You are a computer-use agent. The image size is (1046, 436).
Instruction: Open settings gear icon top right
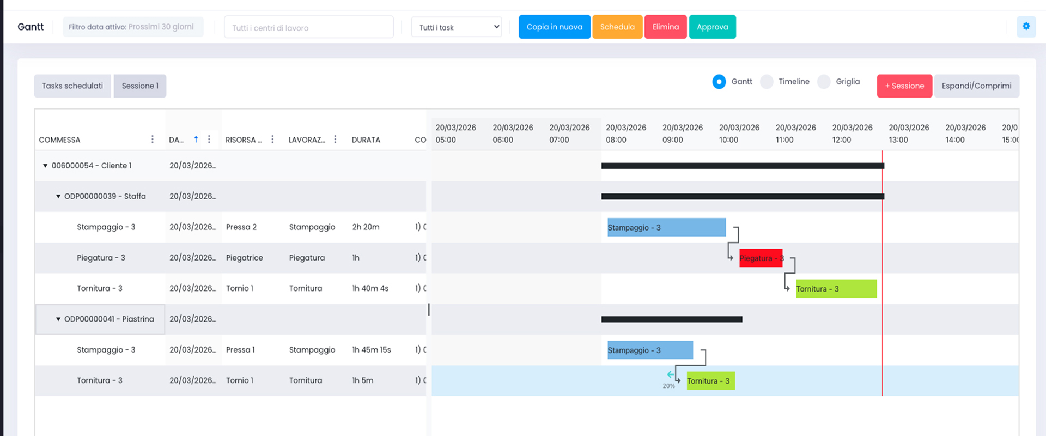(1026, 26)
